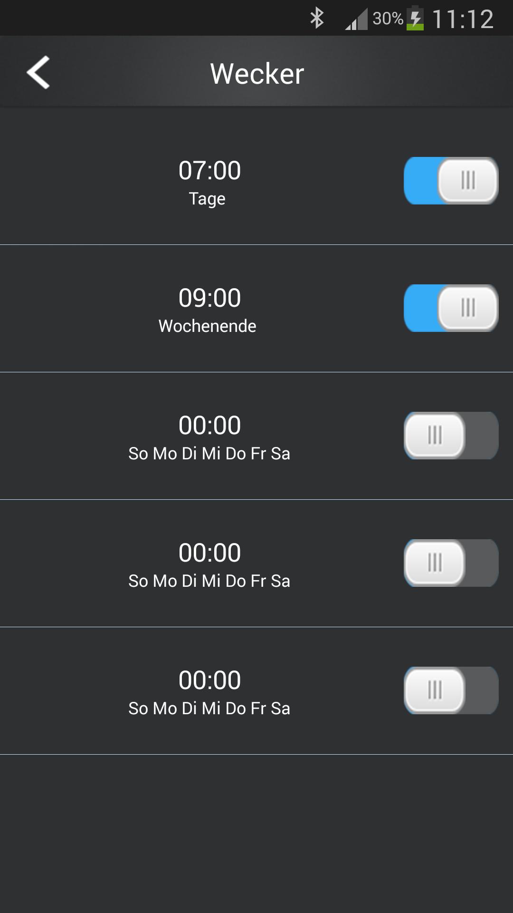Tap the Bluetooth status icon
This screenshot has height=913, width=513.
(317, 19)
